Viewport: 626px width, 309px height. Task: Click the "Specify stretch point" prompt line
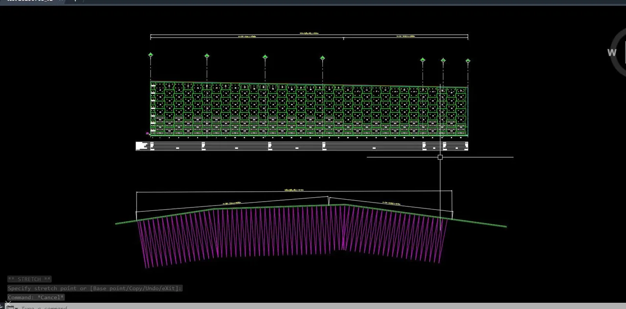(x=95, y=288)
